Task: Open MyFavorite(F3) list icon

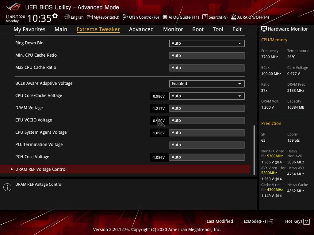Action: coord(90,17)
